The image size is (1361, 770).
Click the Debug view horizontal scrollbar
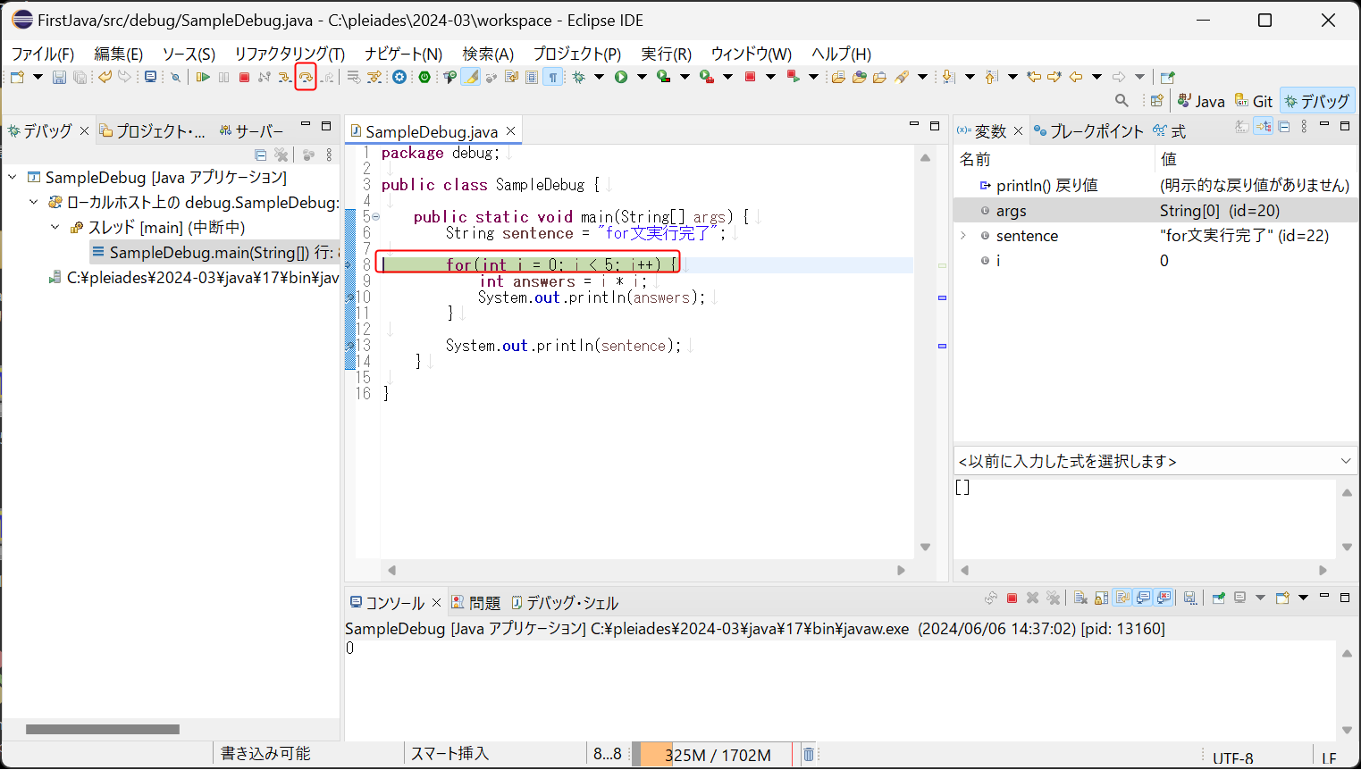(x=103, y=730)
